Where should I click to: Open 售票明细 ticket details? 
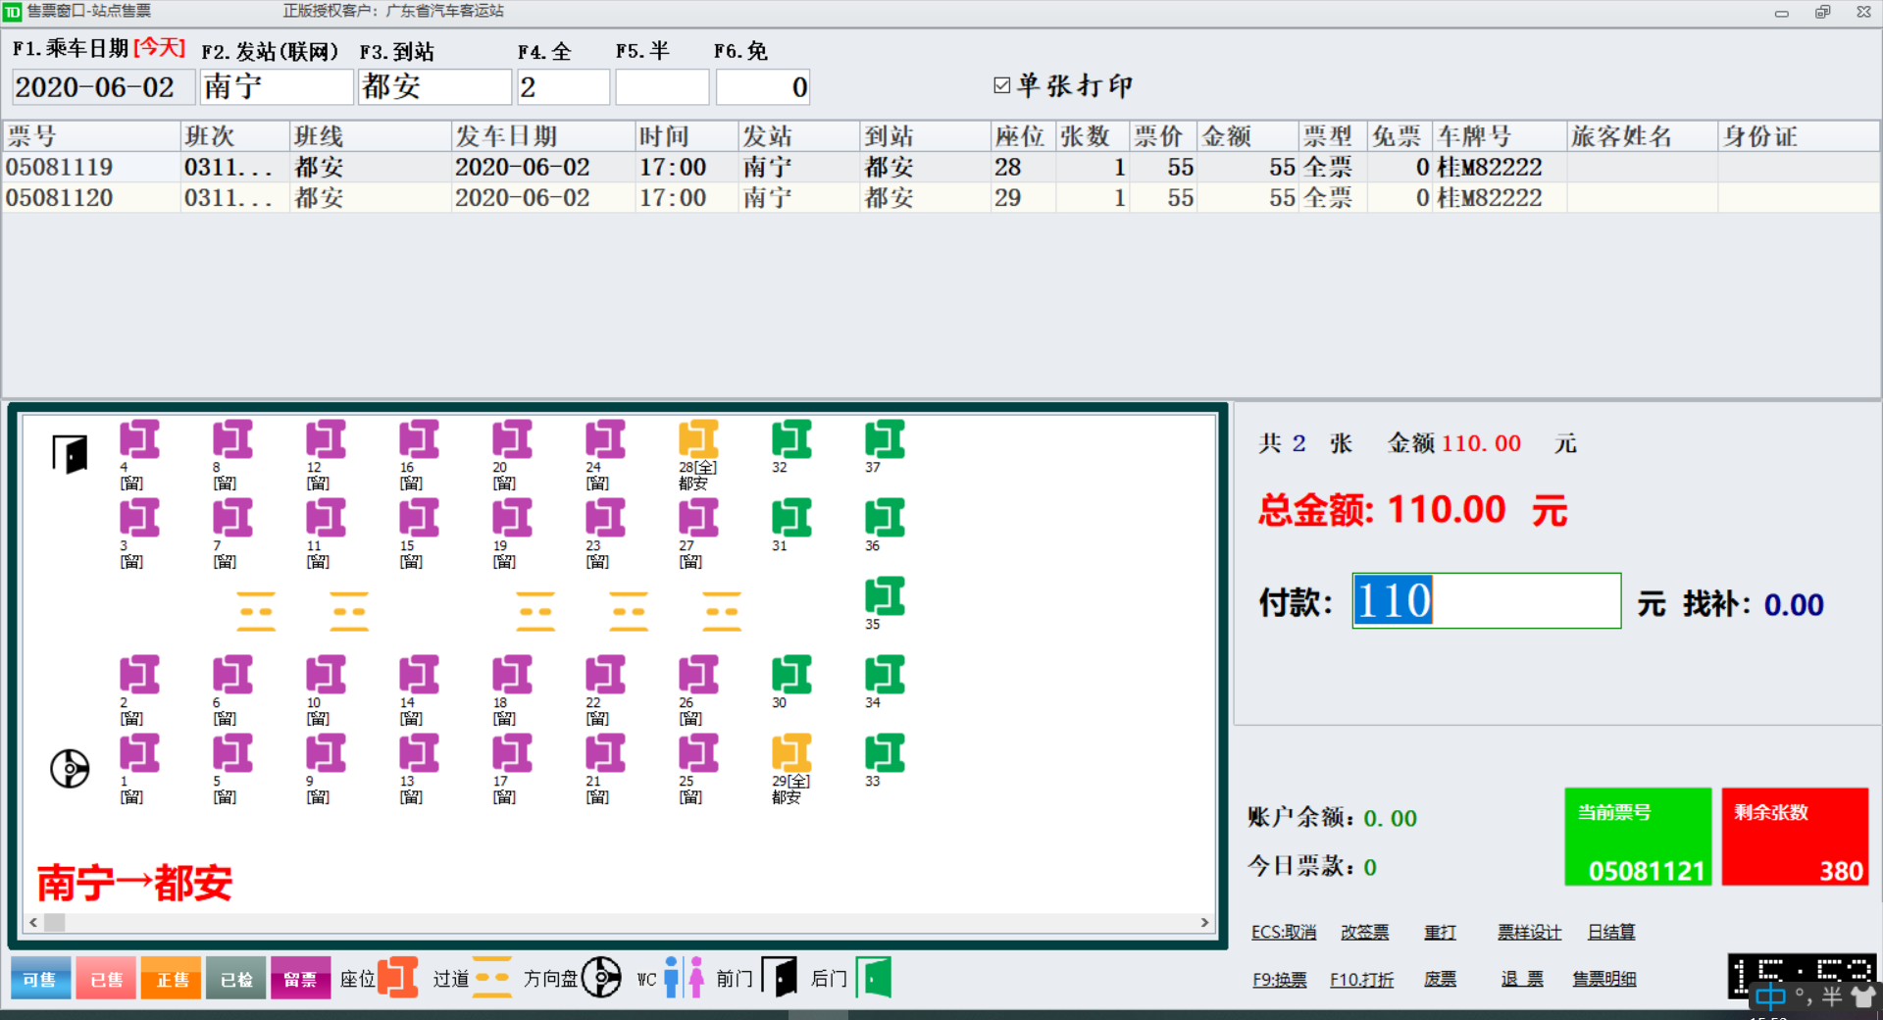point(1603,979)
